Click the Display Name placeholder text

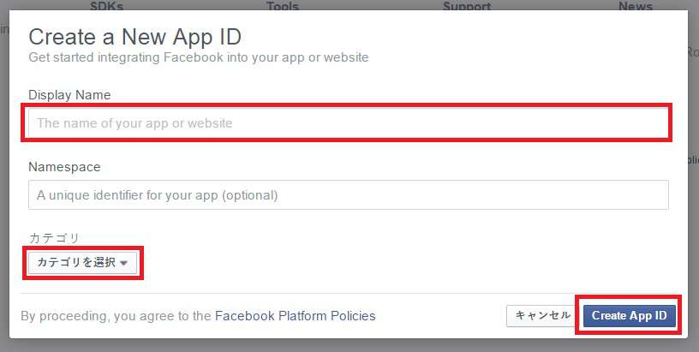click(x=134, y=123)
